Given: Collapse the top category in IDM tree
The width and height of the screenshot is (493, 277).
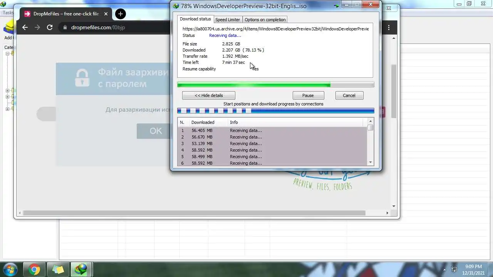Looking at the screenshot, I should coord(7,54).
